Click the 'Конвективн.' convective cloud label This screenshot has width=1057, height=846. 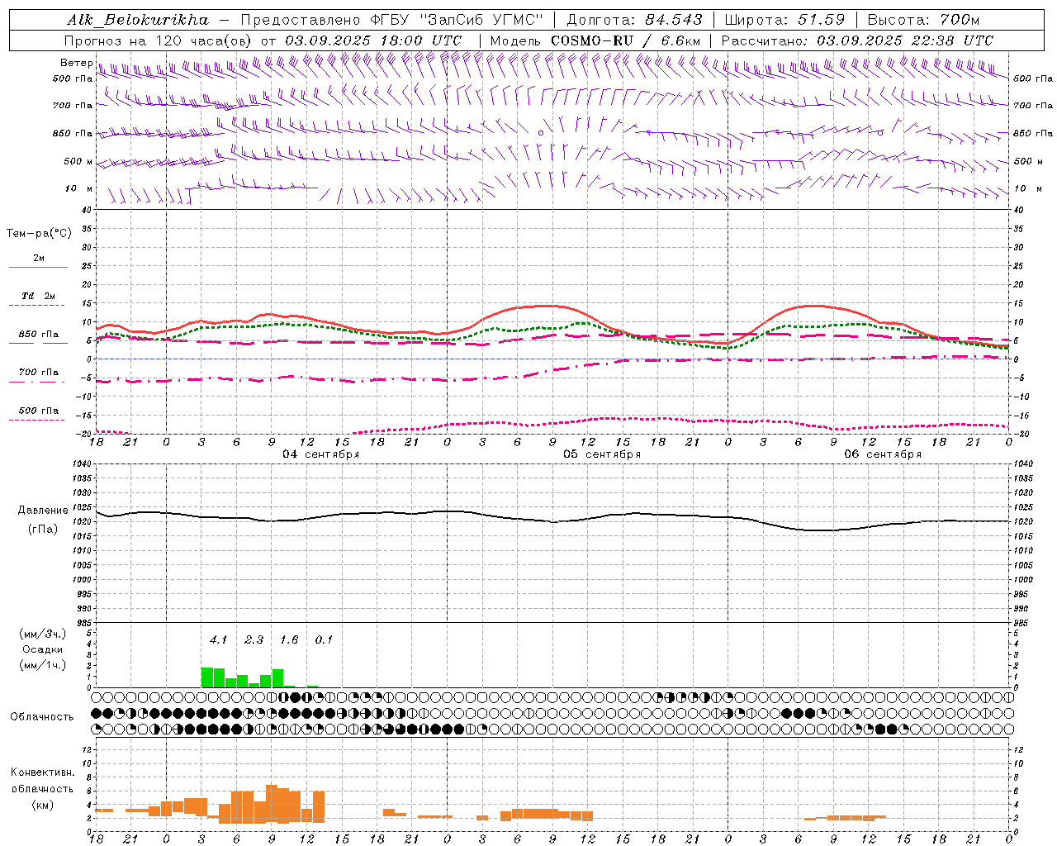point(42,772)
